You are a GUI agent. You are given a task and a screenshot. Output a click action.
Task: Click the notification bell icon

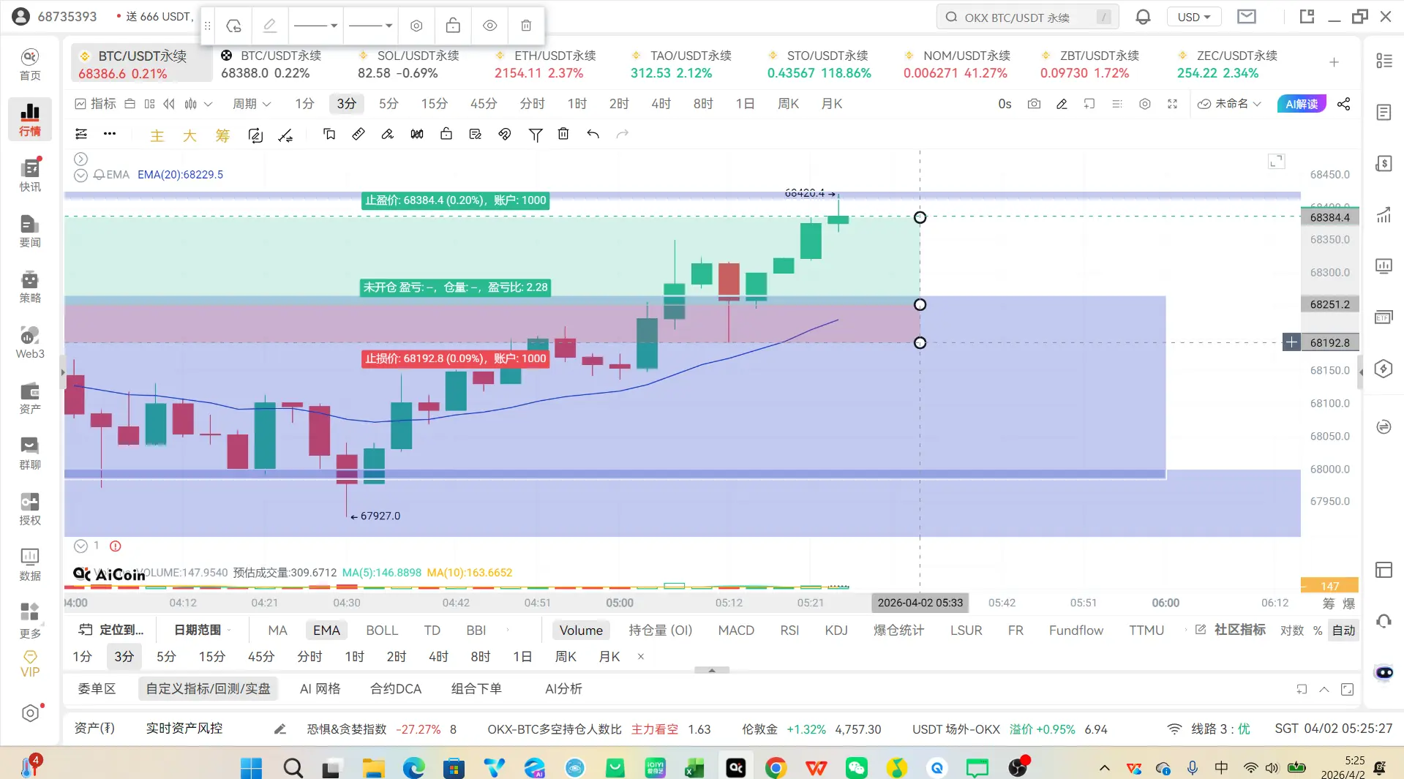(1143, 17)
